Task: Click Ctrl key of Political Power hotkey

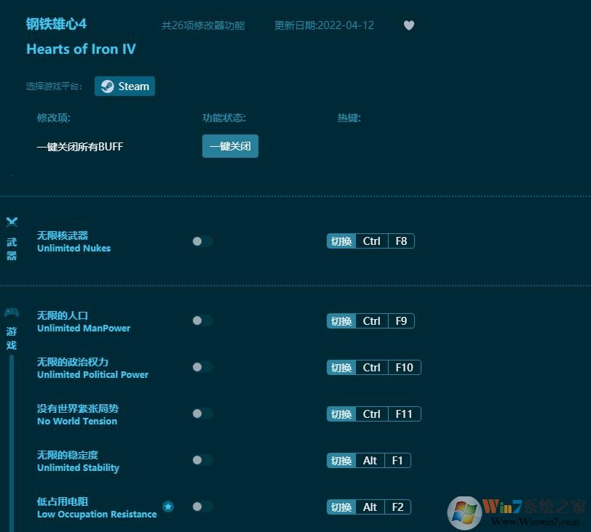Action: point(372,368)
